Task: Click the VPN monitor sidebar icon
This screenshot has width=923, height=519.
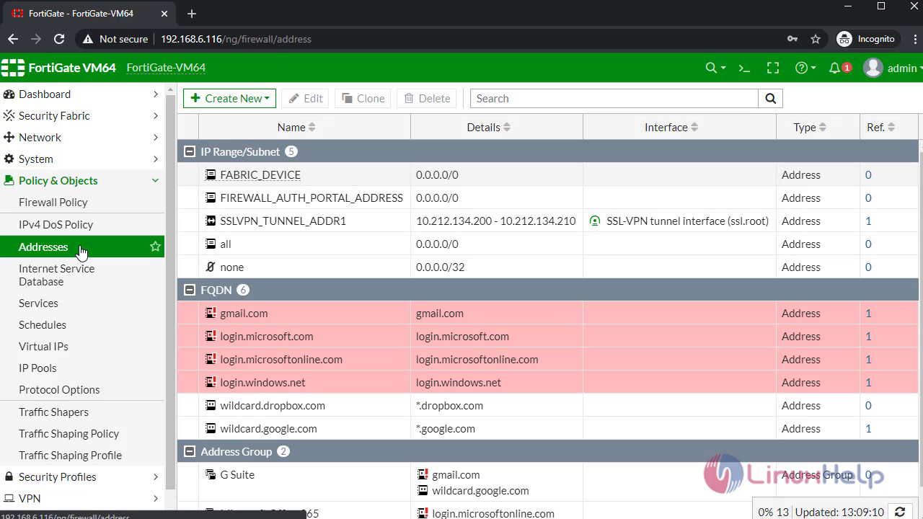Action: point(9,498)
